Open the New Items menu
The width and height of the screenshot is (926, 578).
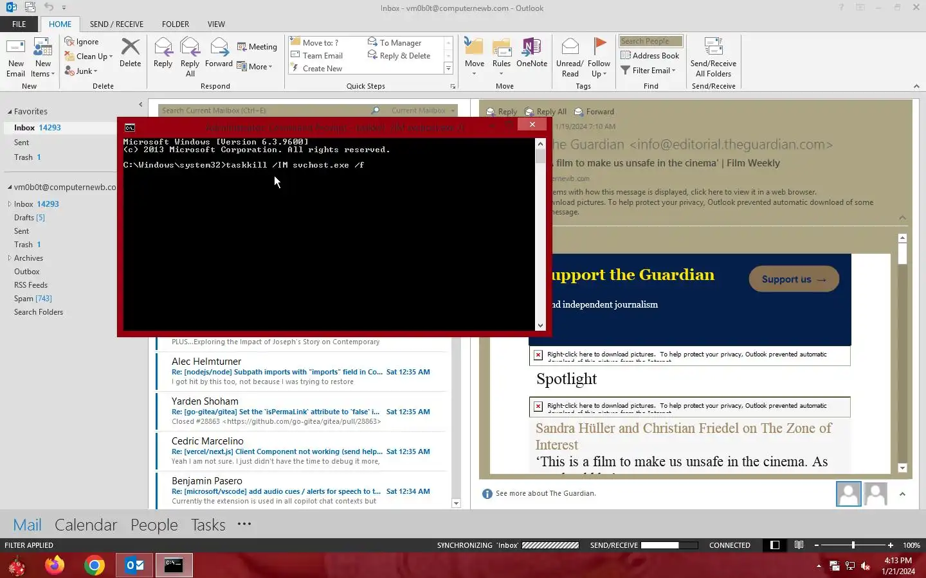43,58
